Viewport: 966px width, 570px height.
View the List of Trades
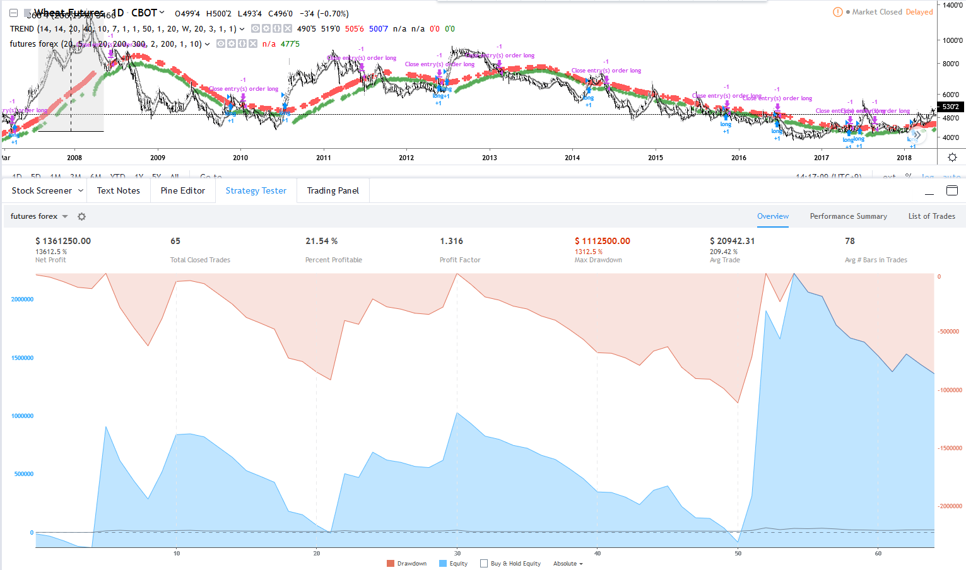[x=931, y=216]
